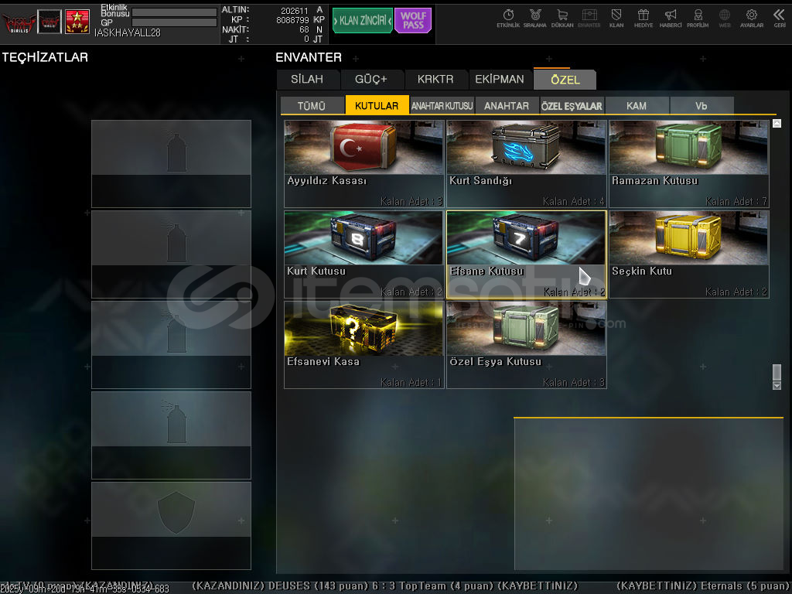The image size is (792, 594).
Task: Click the shield equipment slot
Action: 171,525
